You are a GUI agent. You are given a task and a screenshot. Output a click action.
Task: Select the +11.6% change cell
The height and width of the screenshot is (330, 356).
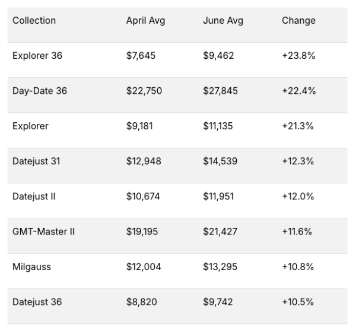click(297, 231)
